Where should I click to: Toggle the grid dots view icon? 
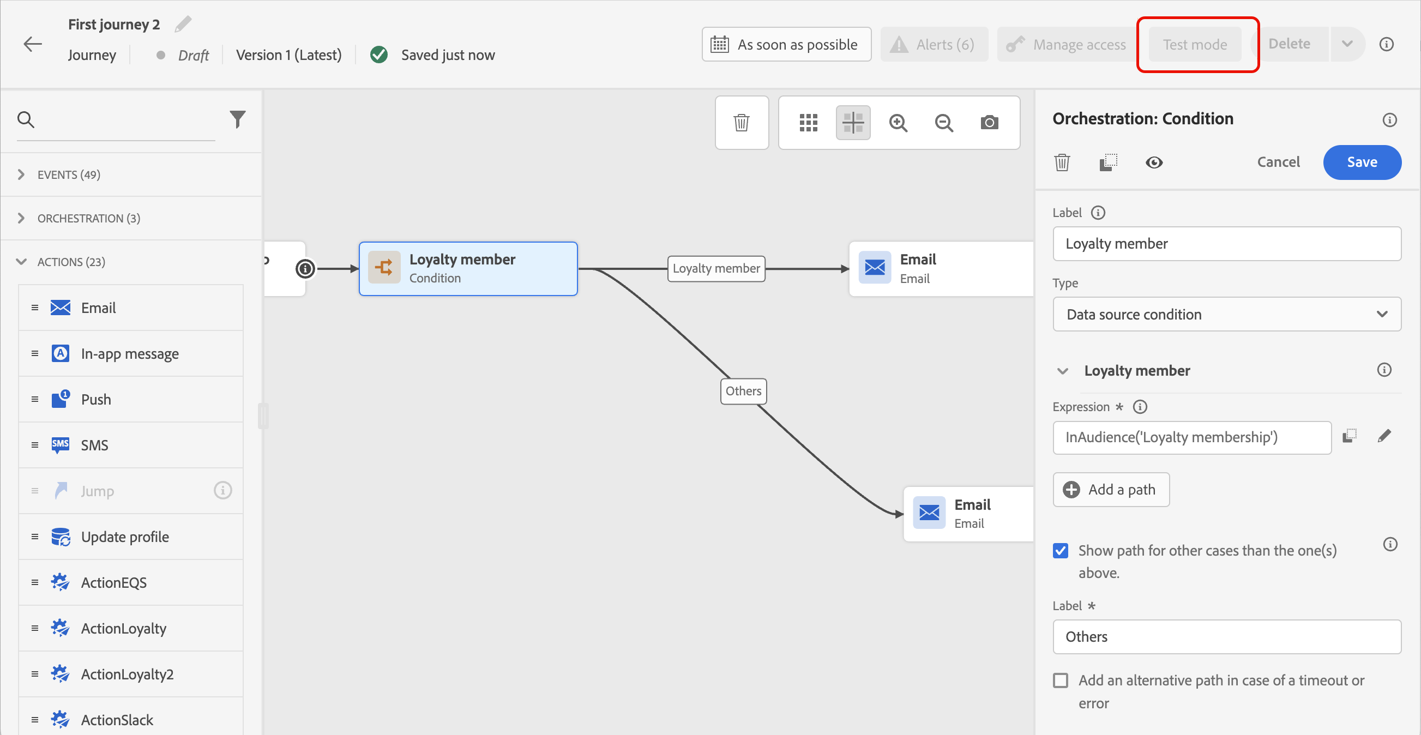pyautogui.click(x=808, y=123)
